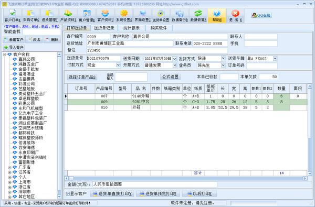This screenshot has height=207, width=315.
Task: Click 数据恢复 toolbar icon
Action: point(198,16)
